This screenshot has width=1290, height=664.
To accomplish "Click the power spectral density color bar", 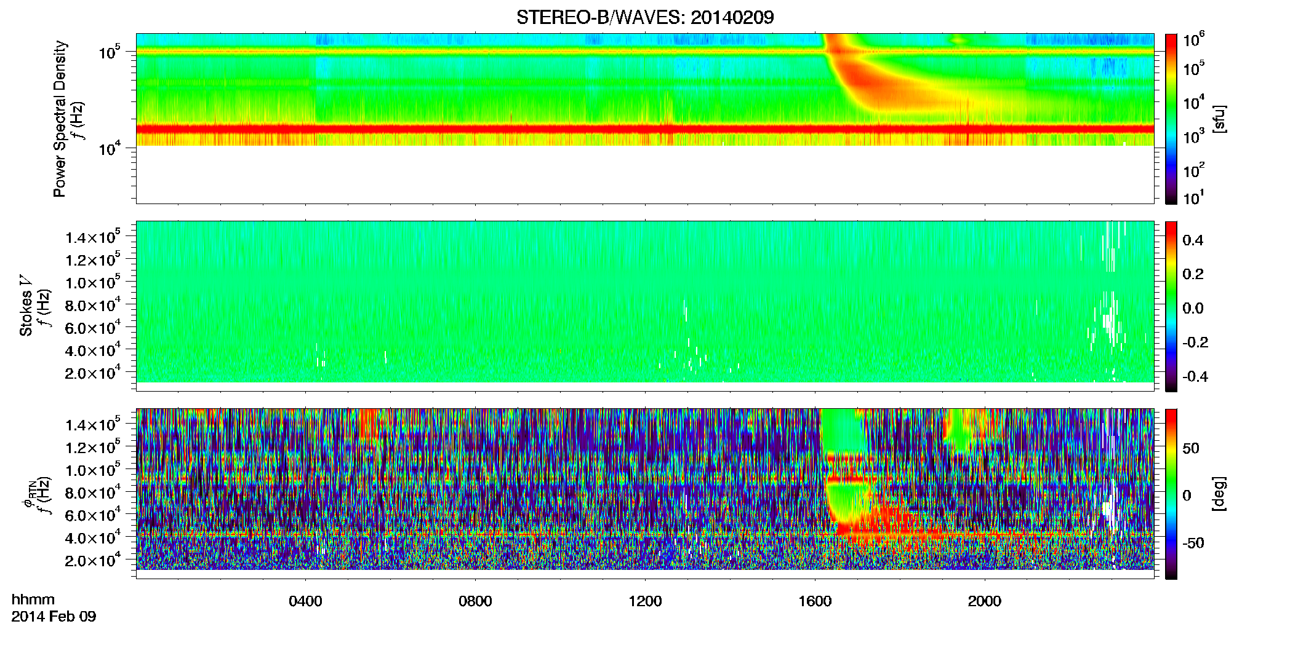I will [1171, 119].
